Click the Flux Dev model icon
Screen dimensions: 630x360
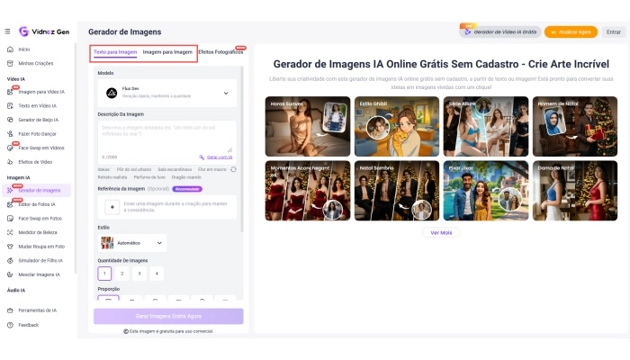112,93
